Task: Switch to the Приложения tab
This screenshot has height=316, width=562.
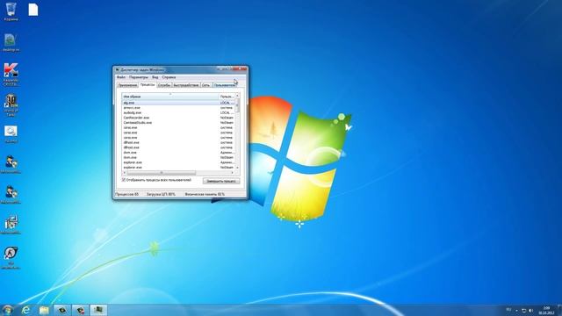Action: (x=127, y=85)
